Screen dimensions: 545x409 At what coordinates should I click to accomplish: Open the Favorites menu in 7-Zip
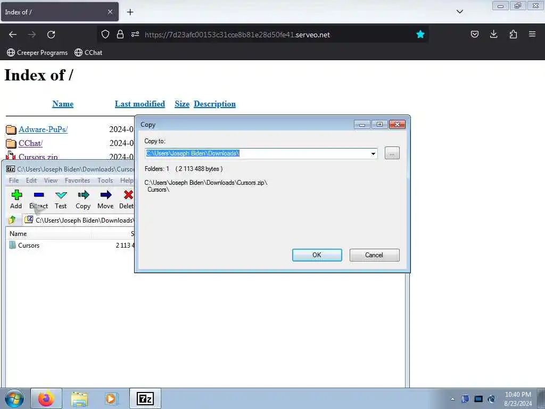click(77, 180)
